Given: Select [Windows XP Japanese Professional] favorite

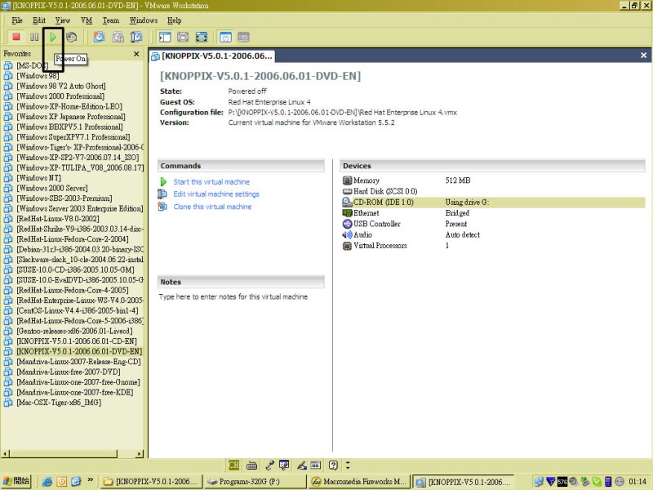Looking at the screenshot, I should coord(71,116).
